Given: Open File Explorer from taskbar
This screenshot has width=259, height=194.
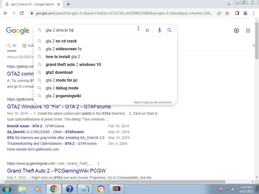Looking at the screenshot, I should 23,189.
